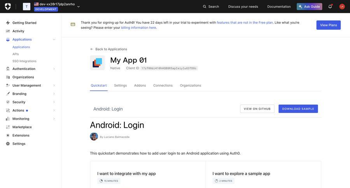Switch to the Settings tab
350x188 pixels.
pos(120,85)
